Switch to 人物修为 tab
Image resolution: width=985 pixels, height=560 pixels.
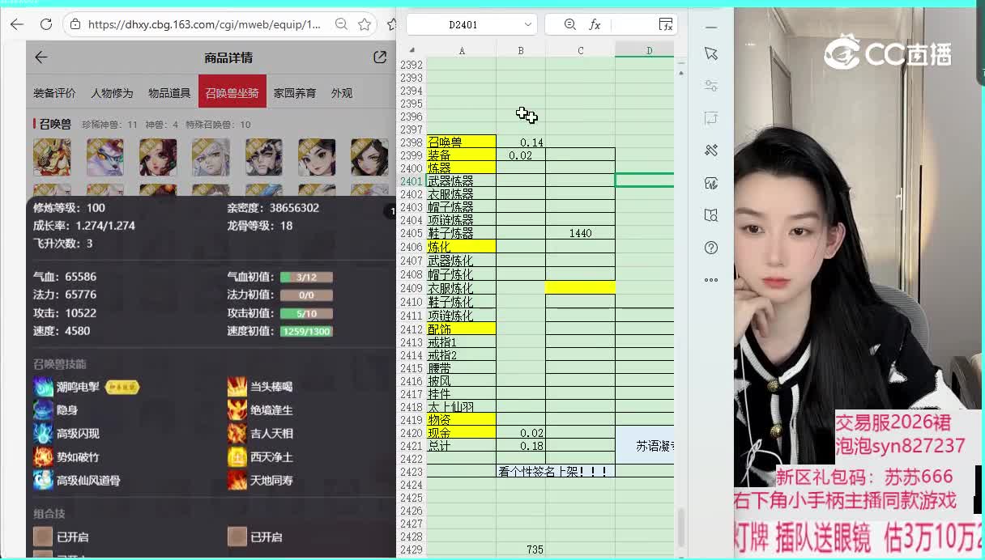[x=112, y=93]
